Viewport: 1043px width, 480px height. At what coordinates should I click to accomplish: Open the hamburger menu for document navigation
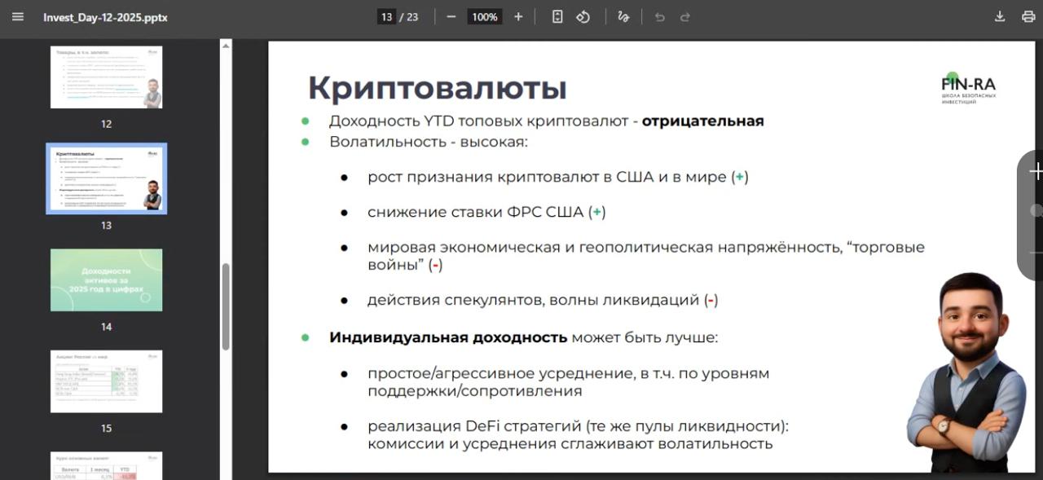point(17,16)
